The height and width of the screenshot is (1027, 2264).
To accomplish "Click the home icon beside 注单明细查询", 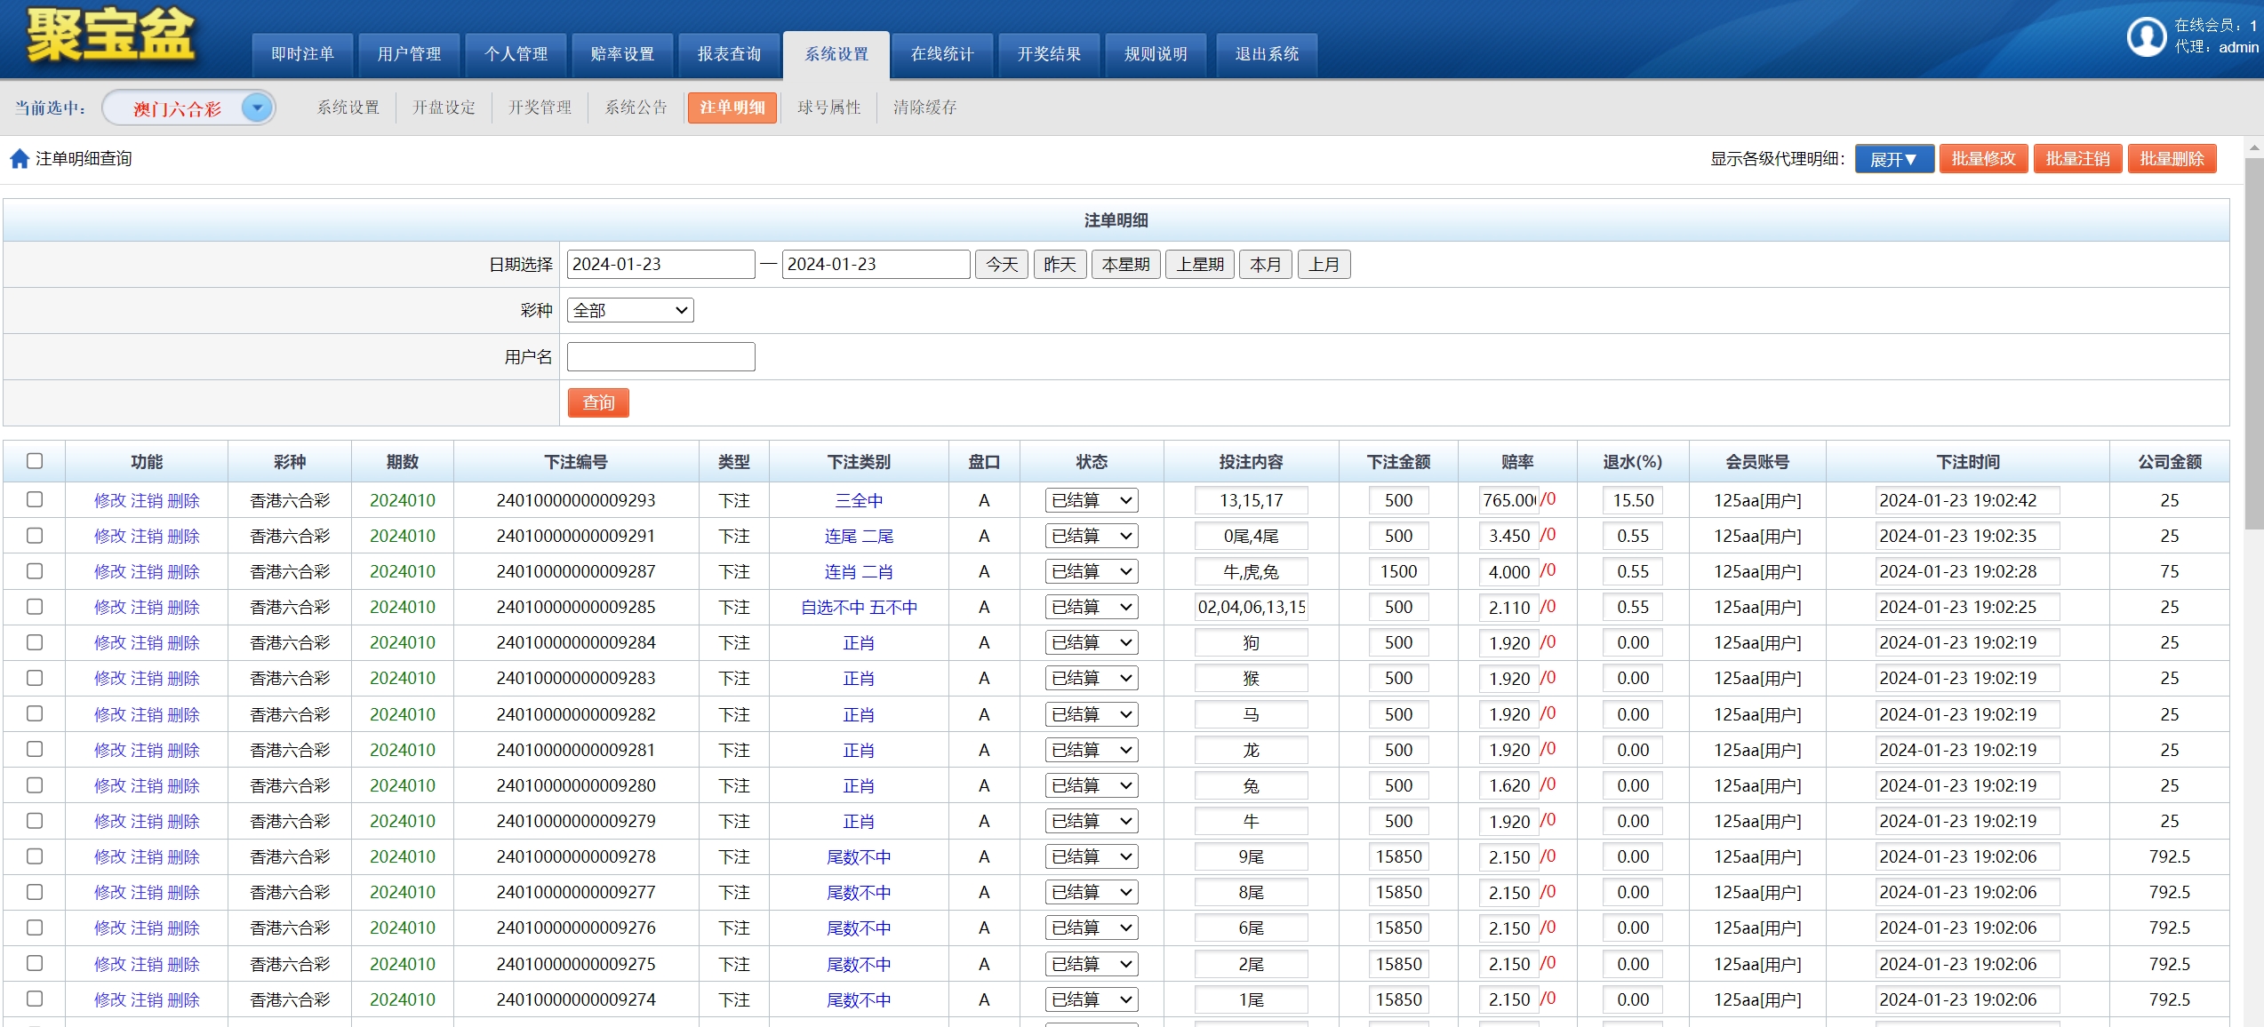I will [x=20, y=159].
